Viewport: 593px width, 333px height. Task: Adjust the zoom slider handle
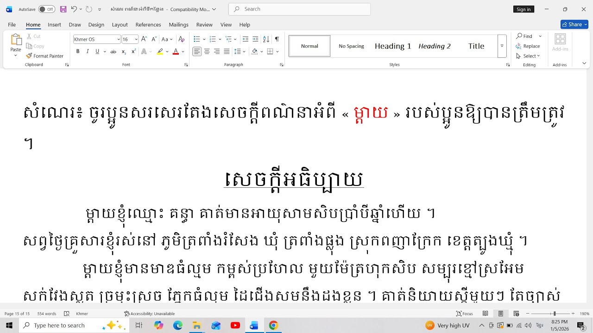click(555, 314)
